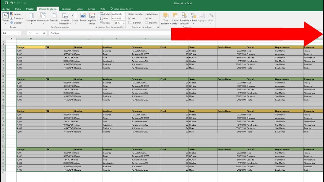Click Nombre header cell in row 13
Screen dimensions: 324x182
[88, 79]
